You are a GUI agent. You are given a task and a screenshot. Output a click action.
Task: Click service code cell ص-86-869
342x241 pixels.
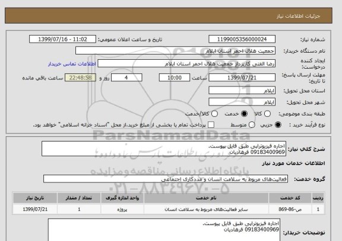[x=290, y=210]
